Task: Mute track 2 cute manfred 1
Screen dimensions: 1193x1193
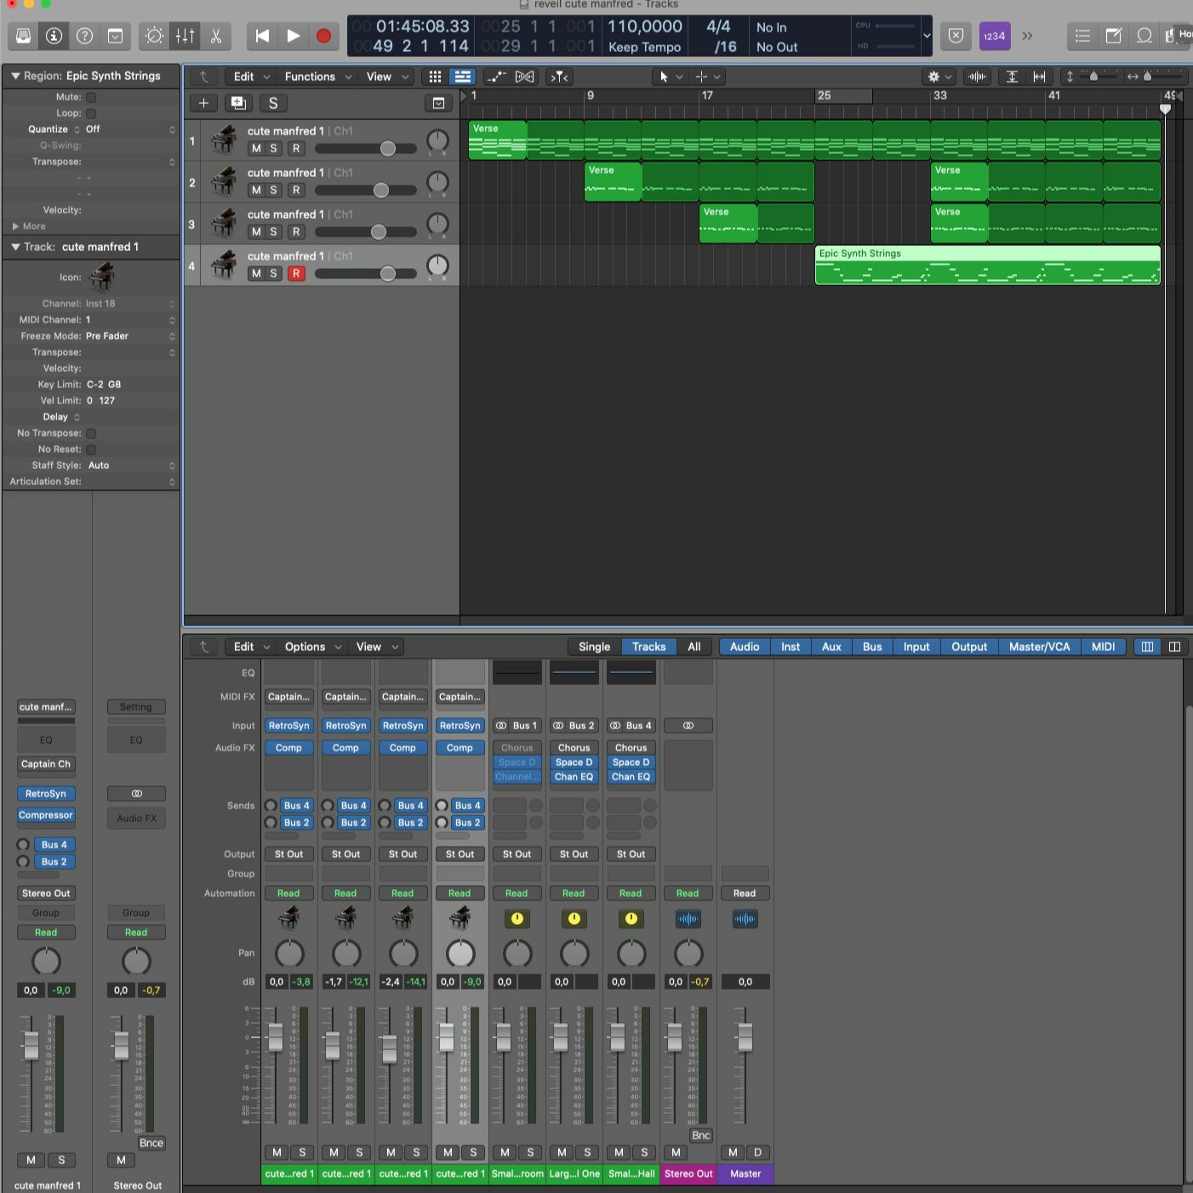Action: (x=256, y=190)
